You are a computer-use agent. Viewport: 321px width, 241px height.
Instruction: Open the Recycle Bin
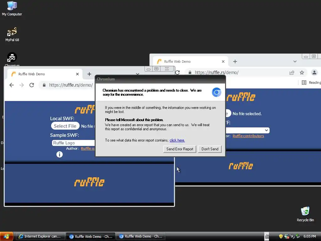305,214
